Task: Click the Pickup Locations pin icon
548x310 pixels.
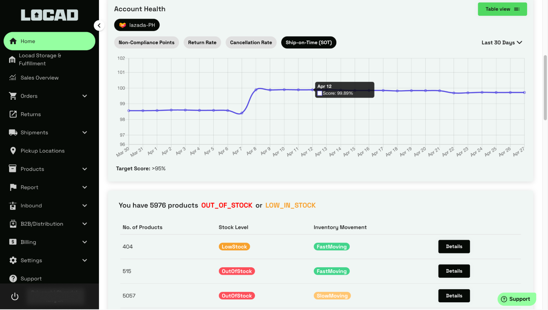Action: pos(13,151)
